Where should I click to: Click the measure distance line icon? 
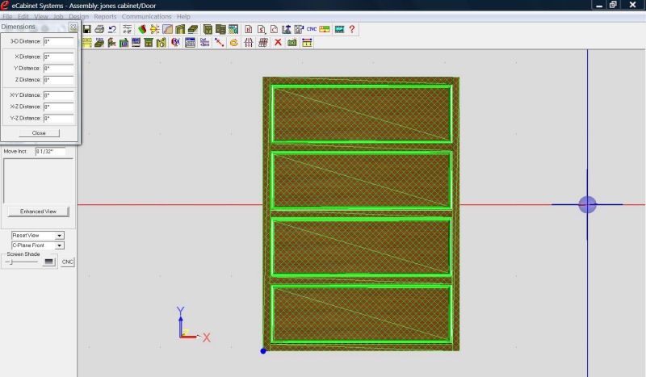[x=219, y=43]
